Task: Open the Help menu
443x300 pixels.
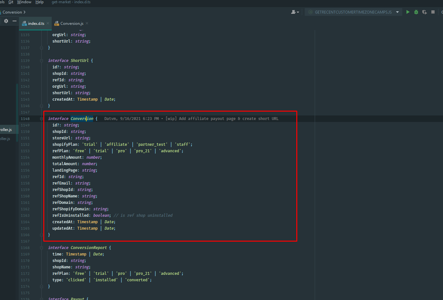Action: 39,2
